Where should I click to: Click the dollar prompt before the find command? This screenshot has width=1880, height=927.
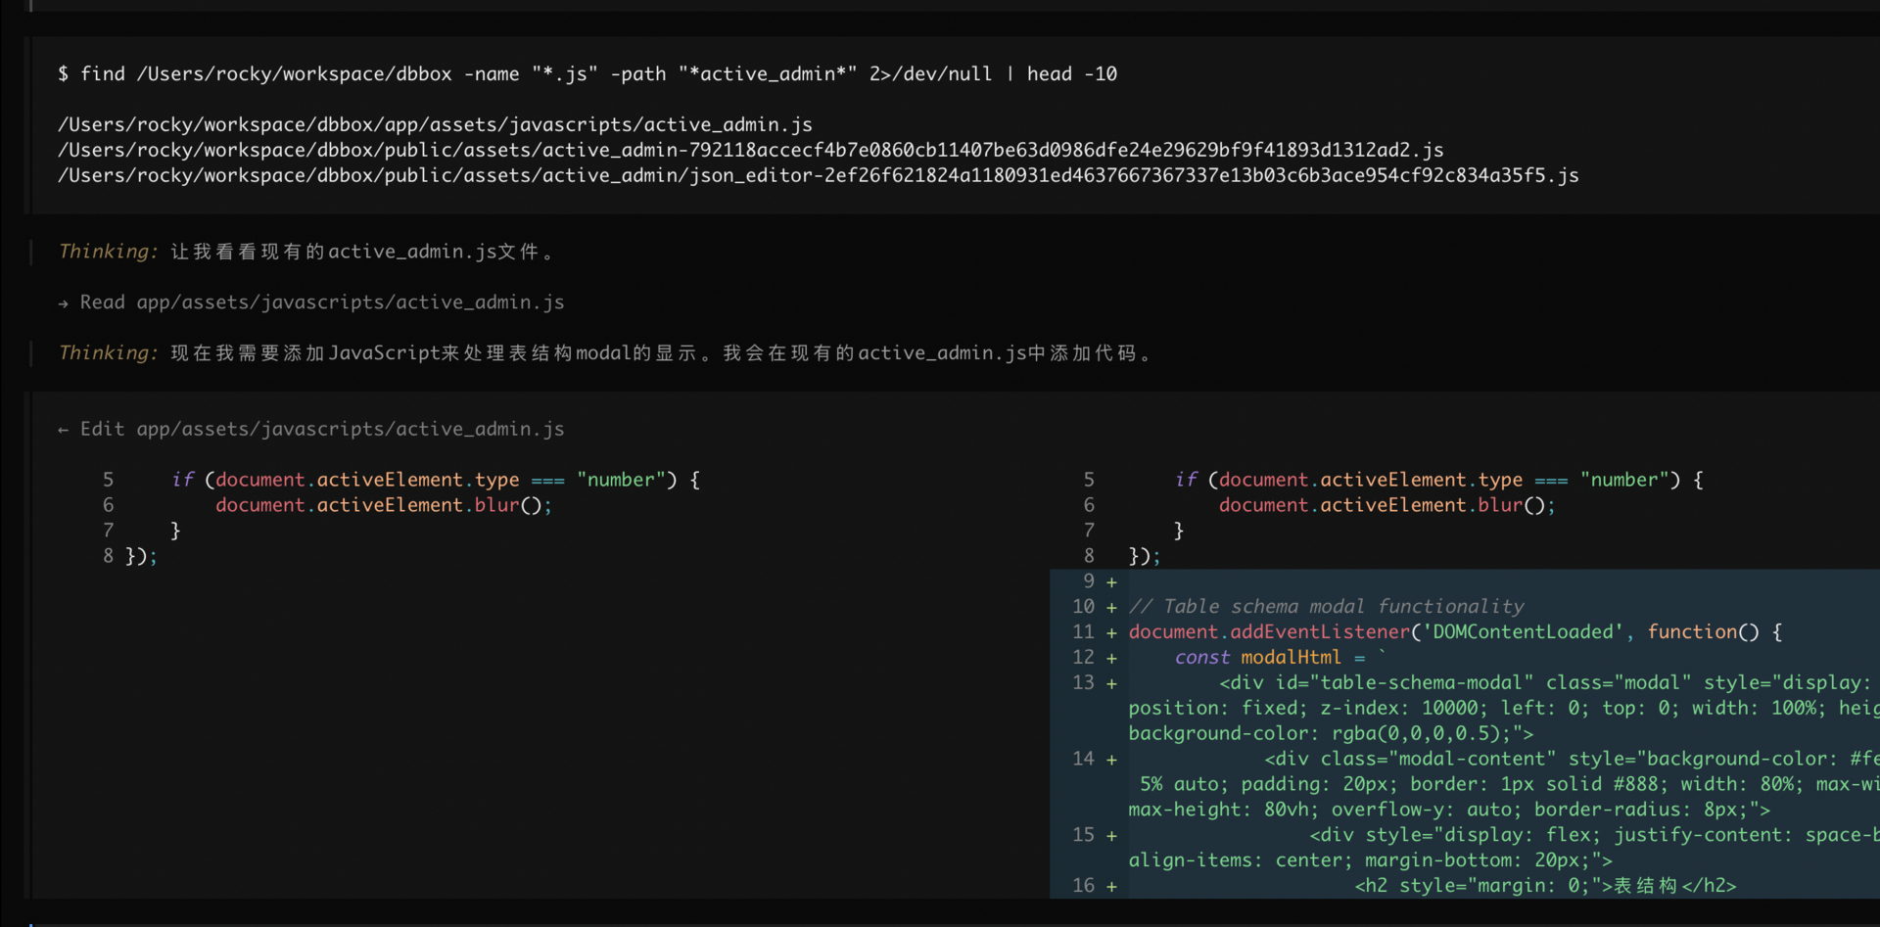pos(64,74)
